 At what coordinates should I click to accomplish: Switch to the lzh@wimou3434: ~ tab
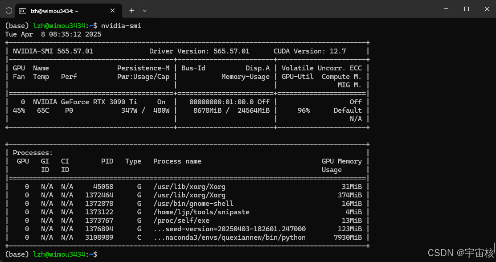point(69,11)
